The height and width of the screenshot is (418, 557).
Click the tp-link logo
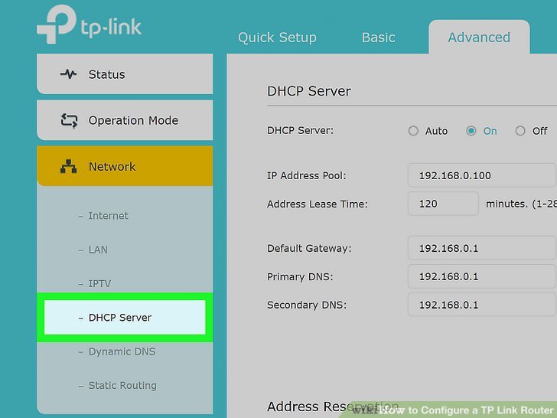(x=90, y=24)
